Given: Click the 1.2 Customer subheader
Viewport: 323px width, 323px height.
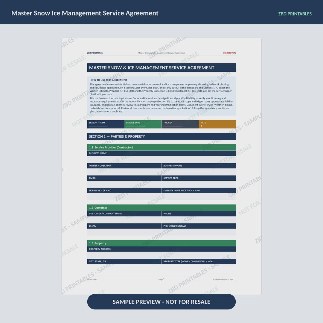Looking at the screenshot, I should (x=161, y=208).
